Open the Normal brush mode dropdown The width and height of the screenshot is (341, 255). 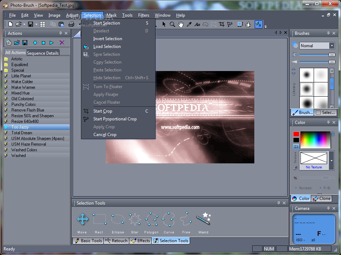[332, 46]
